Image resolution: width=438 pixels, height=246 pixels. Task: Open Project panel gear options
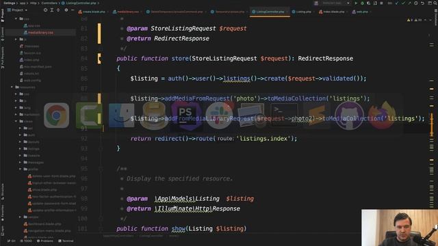66,10
